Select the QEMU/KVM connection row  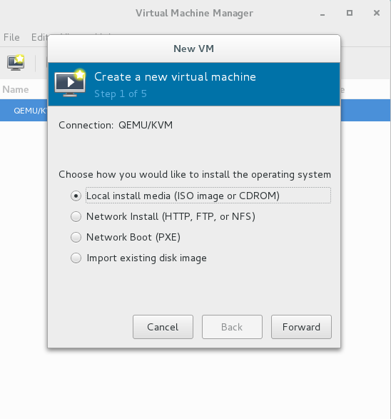24,111
